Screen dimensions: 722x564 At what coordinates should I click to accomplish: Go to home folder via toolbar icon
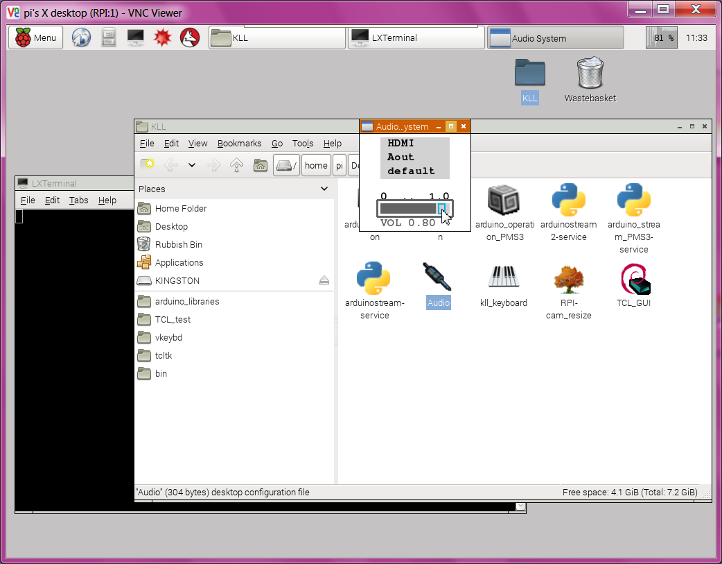[x=261, y=165]
